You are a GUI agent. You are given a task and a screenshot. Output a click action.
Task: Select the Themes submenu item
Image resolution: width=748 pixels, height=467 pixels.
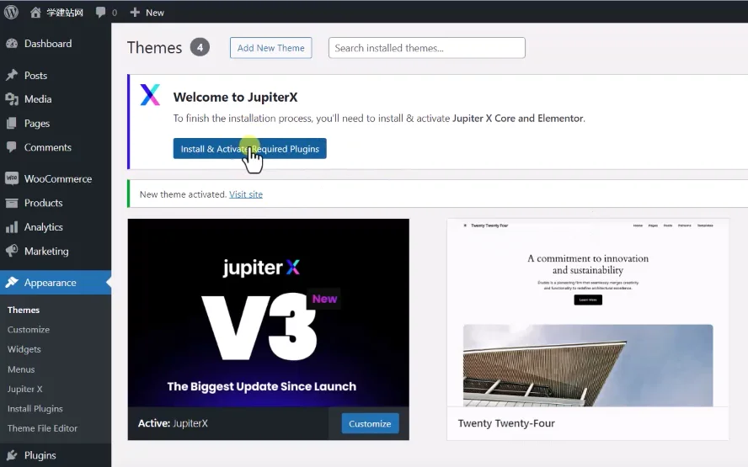tap(24, 310)
